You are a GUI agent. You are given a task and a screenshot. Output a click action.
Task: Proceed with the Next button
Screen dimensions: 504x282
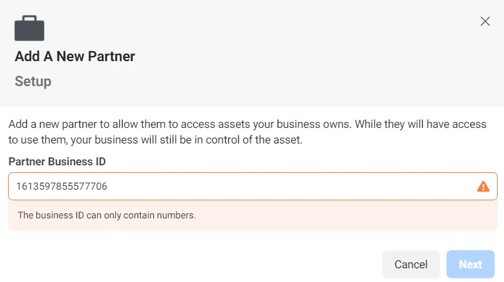point(470,265)
